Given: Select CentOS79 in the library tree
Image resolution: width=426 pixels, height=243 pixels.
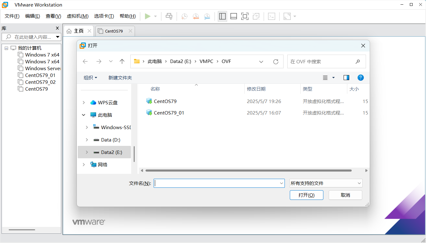Looking at the screenshot, I should click(33, 89).
